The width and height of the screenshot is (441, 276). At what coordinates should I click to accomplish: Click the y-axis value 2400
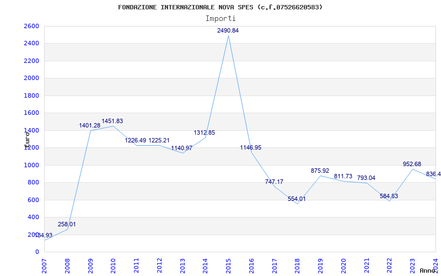31,44
